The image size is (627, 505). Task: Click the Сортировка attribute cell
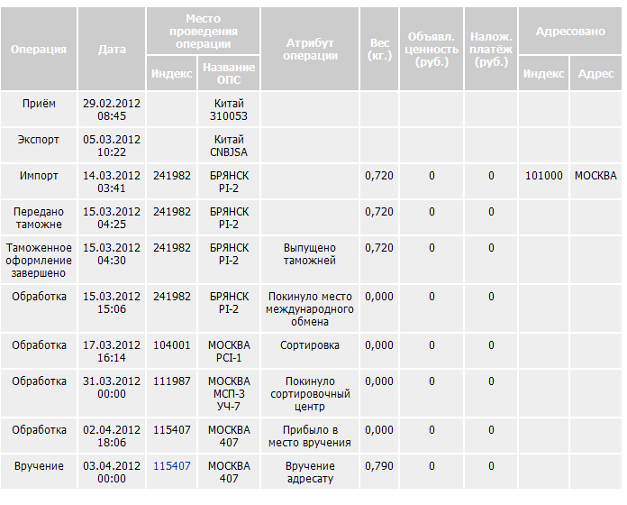[x=310, y=351]
